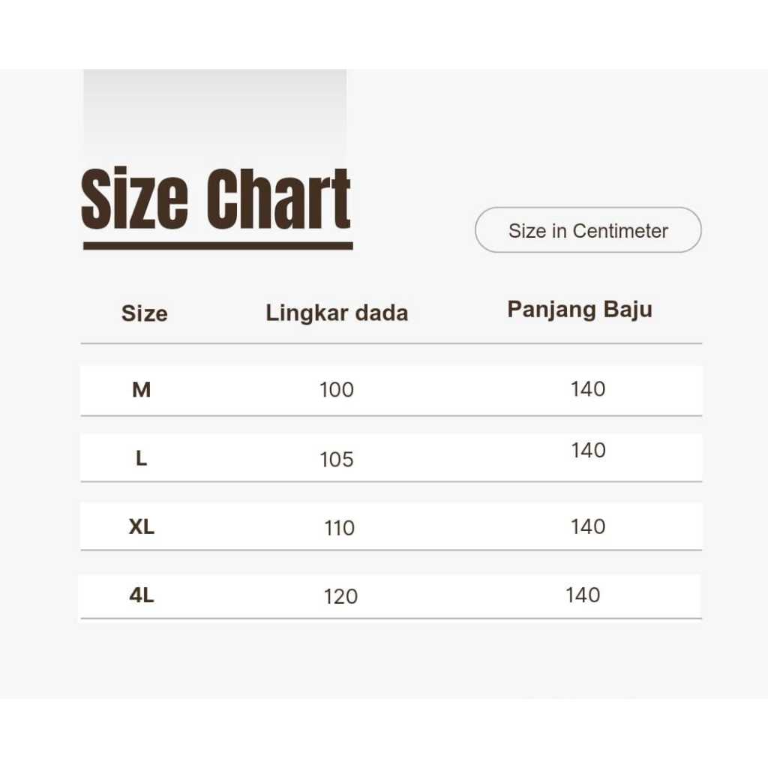Click the 4L size row label

142,596
